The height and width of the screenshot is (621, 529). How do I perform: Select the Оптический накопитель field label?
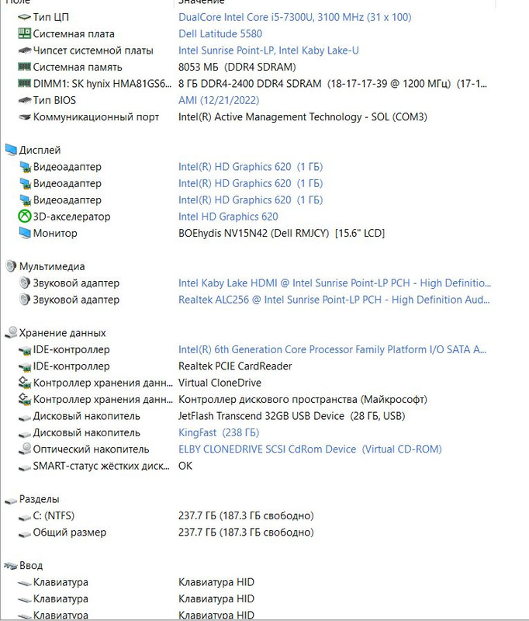[91, 449]
